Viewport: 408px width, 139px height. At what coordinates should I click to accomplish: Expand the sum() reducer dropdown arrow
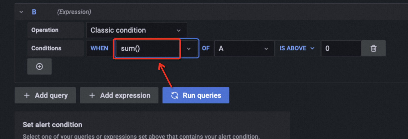coord(189,49)
